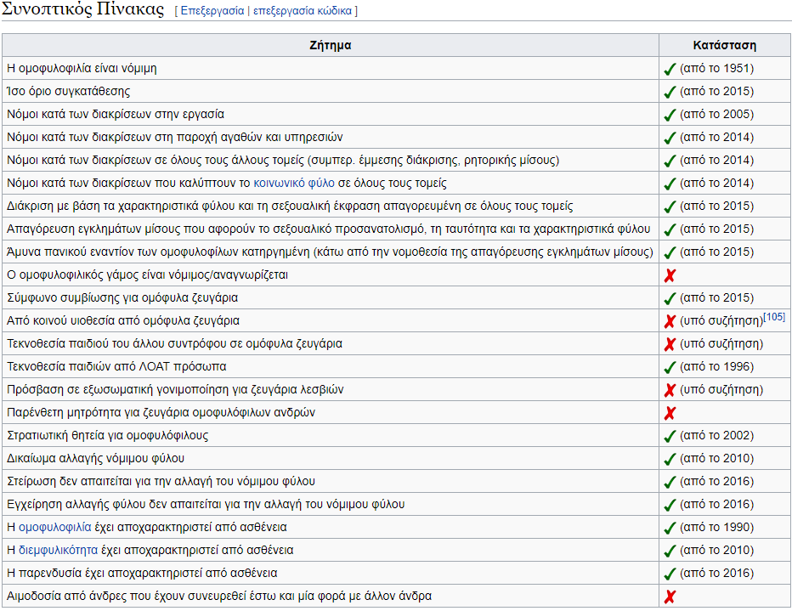This screenshot has height=611, width=792.
Task: Click the red X for Παρένθετη μητρότητα row
Action: pos(670,414)
